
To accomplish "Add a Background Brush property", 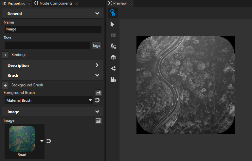I will point(5,85).
